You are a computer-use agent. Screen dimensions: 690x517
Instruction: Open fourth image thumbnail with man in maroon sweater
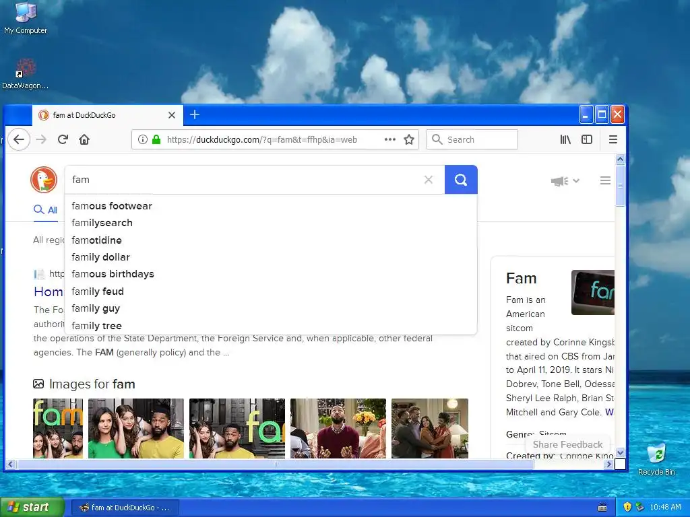[x=338, y=428]
